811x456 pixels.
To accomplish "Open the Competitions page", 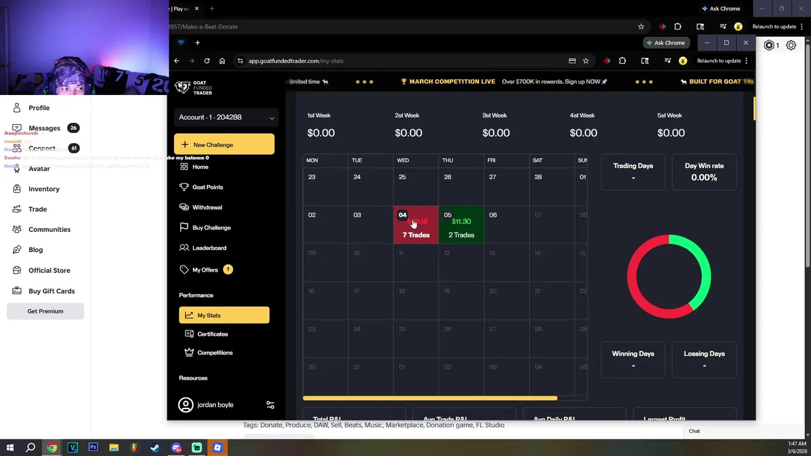I will pyautogui.click(x=208, y=353).
